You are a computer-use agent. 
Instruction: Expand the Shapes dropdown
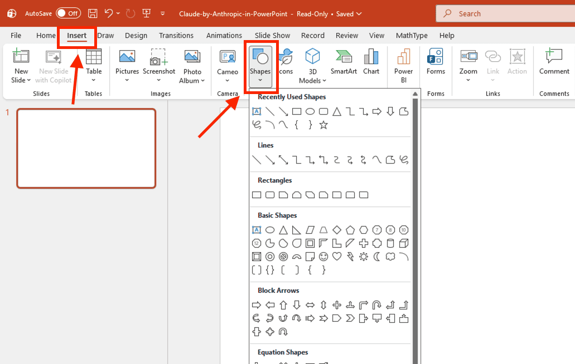[x=260, y=80]
